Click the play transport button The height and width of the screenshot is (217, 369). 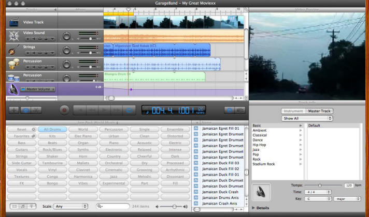(105, 110)
